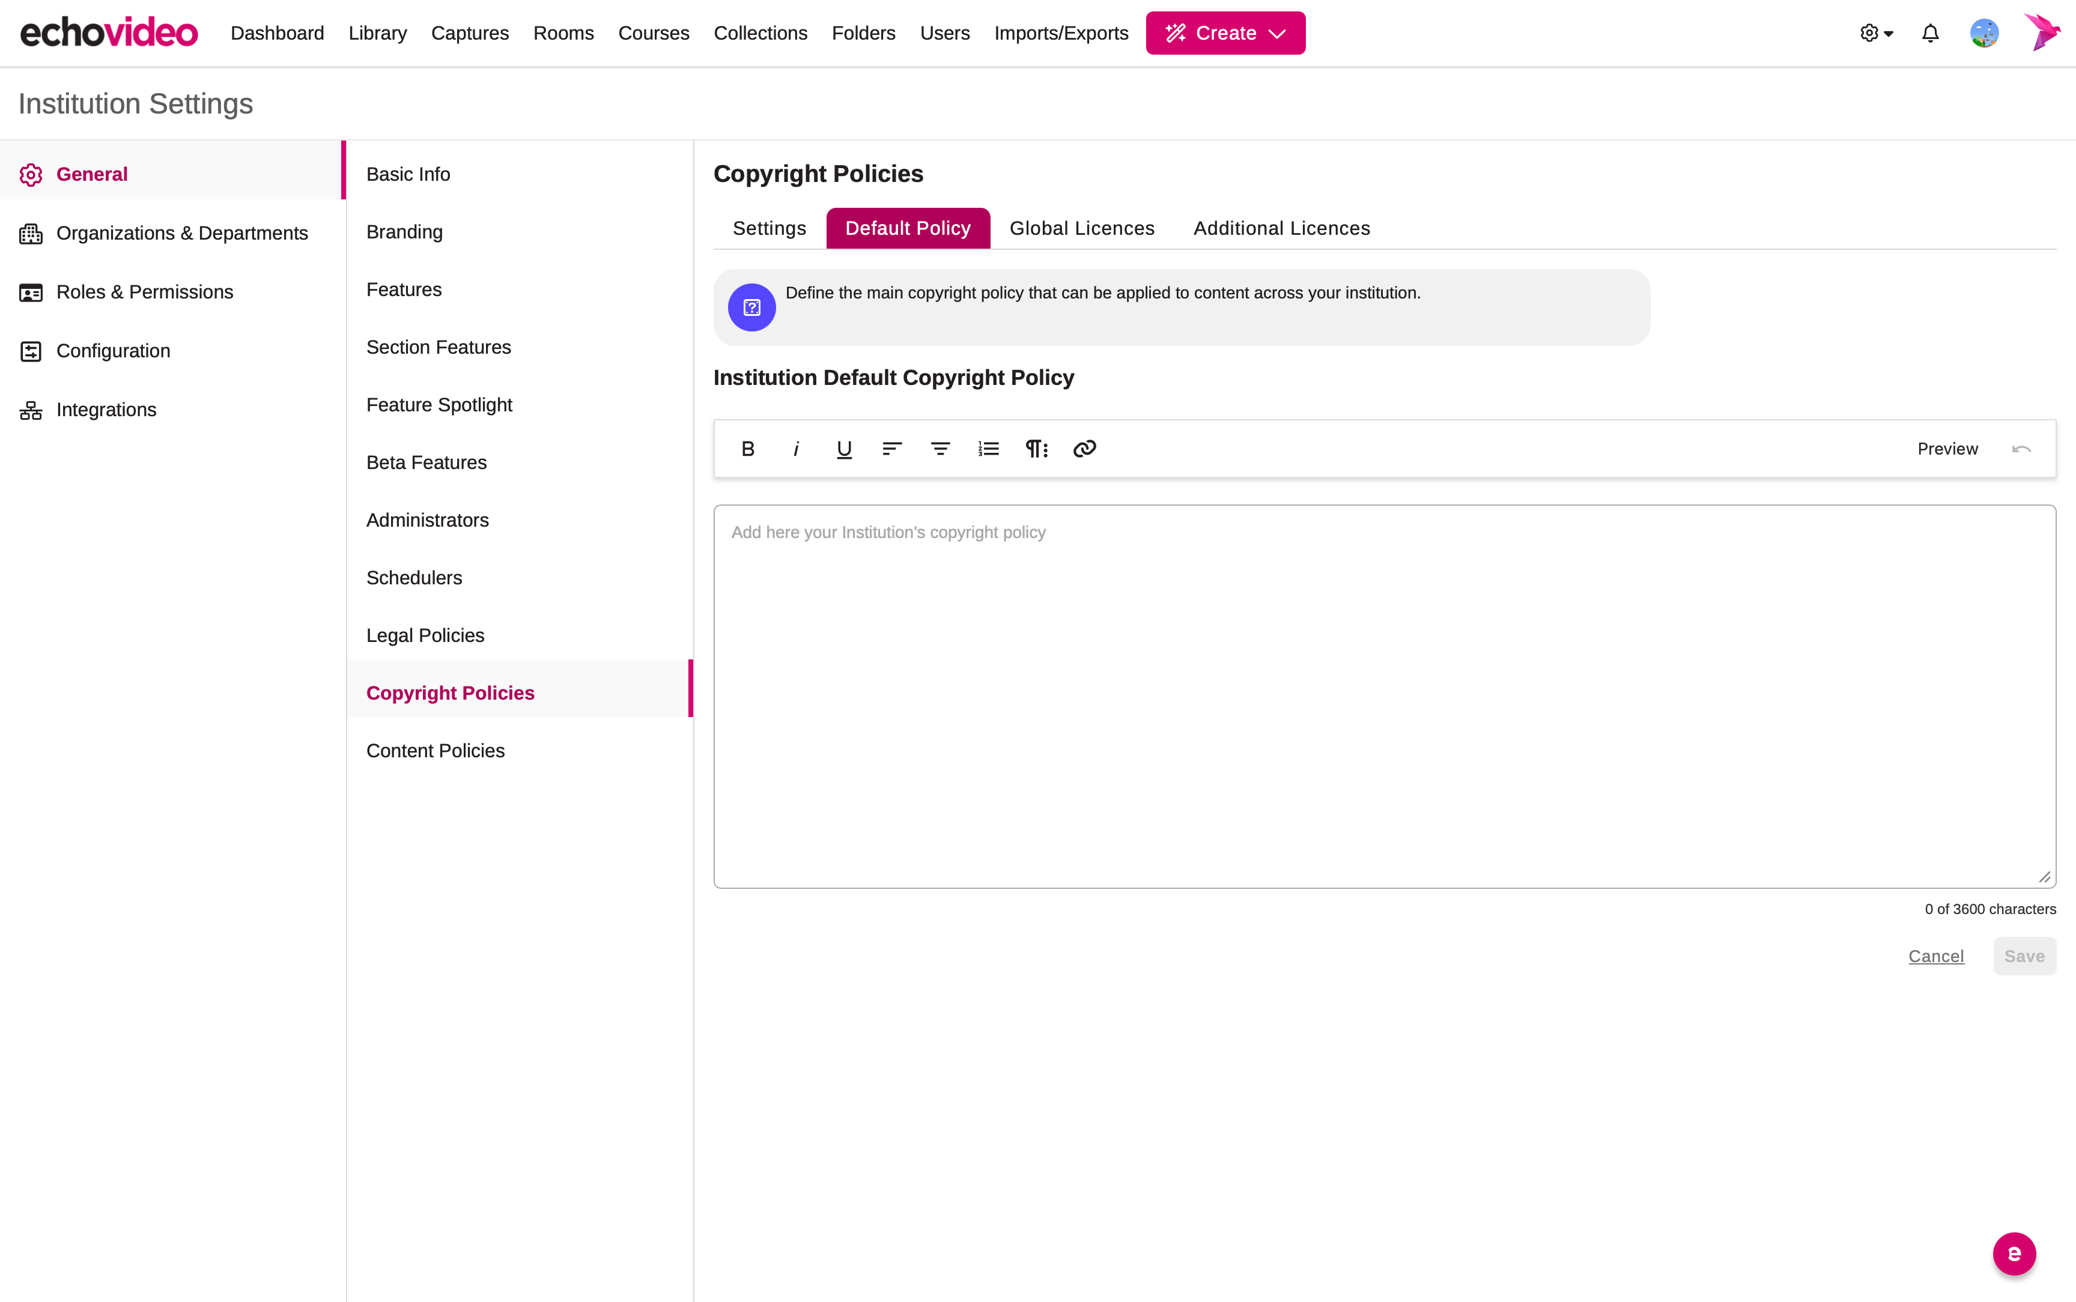Grab the text area resize handle

tap(2045, 877)
